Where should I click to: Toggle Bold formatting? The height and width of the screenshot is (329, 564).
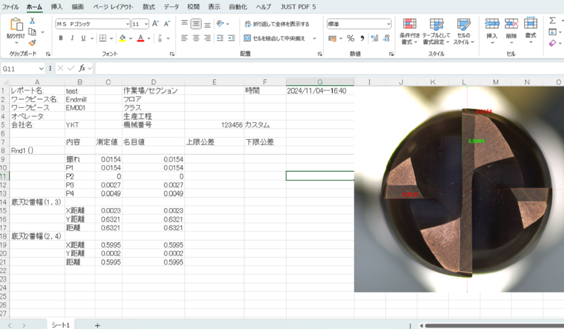coord(61,38)
